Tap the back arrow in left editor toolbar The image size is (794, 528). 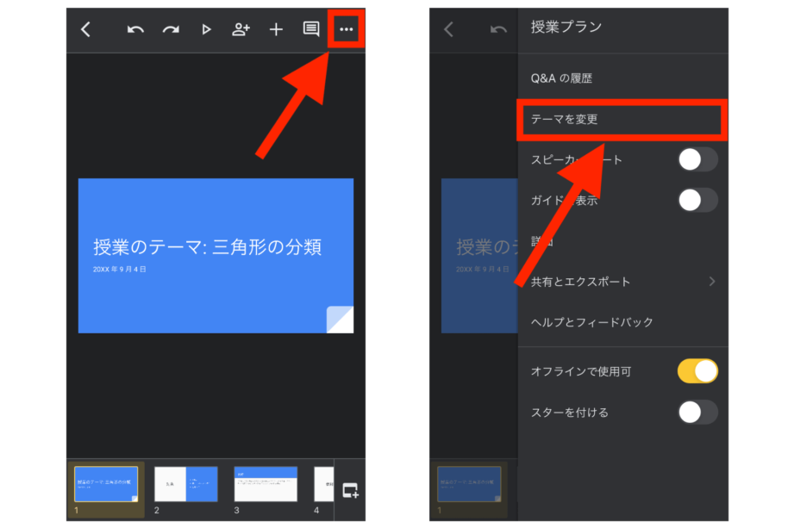coord(85,30)
